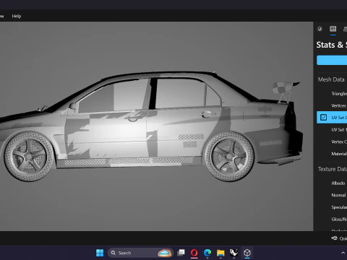Toggle the UV Set 0 checkbox
Screen dimensions: 347x260
(x=323, y=118)
